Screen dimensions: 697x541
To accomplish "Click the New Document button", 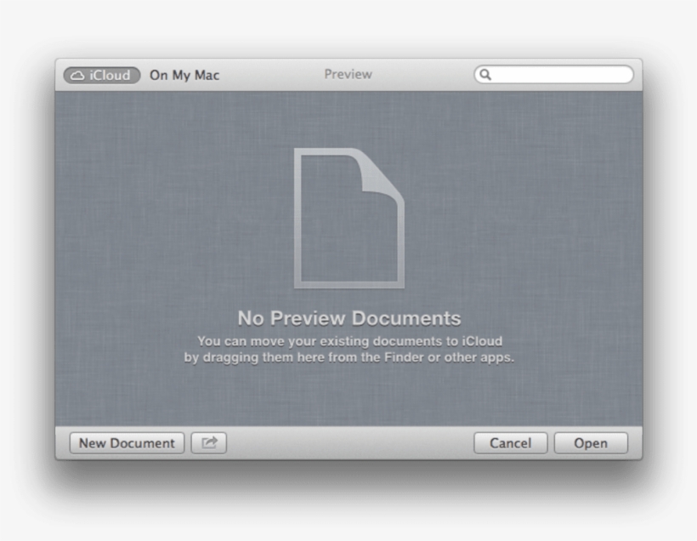I will pos(127,443).
